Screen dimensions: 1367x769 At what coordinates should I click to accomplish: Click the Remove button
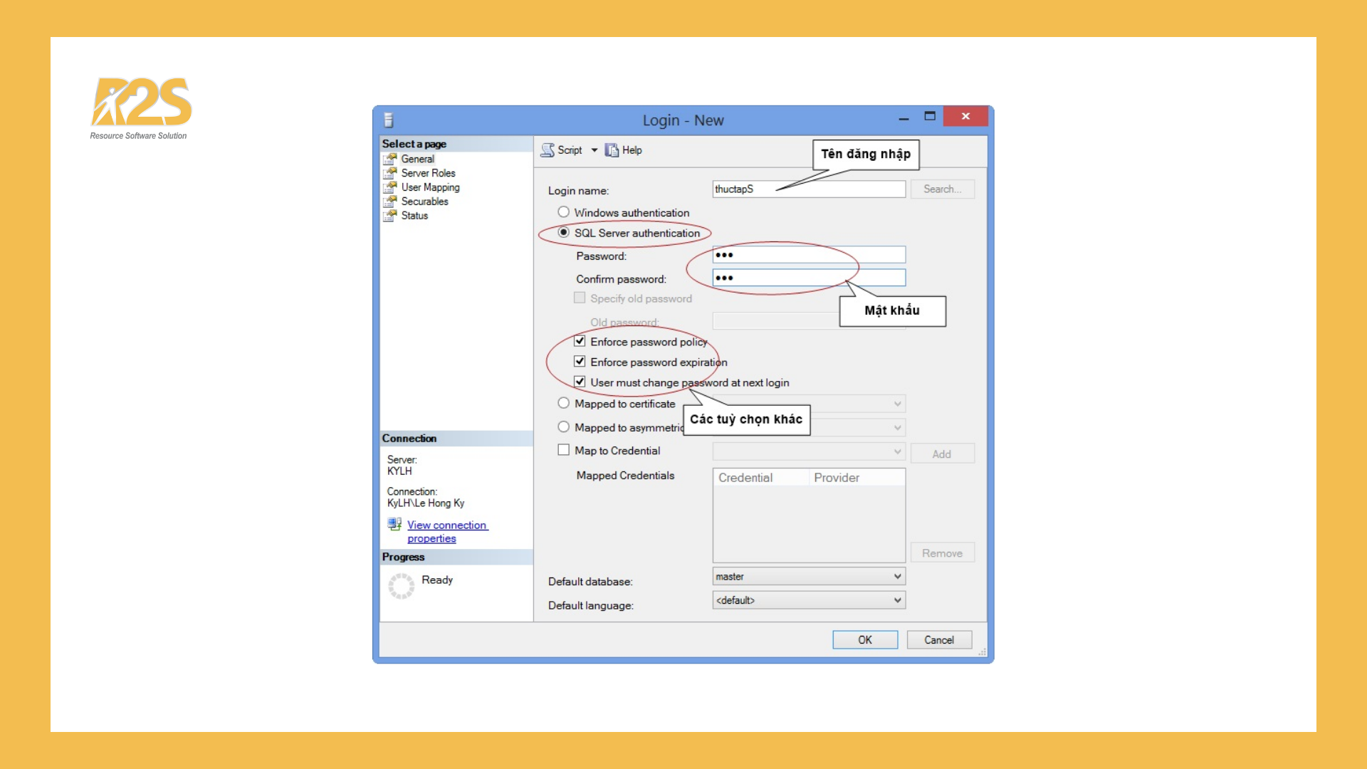click(x=942, y=553)
